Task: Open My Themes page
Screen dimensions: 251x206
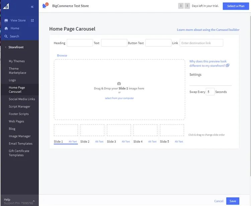Action: [17, 61]
